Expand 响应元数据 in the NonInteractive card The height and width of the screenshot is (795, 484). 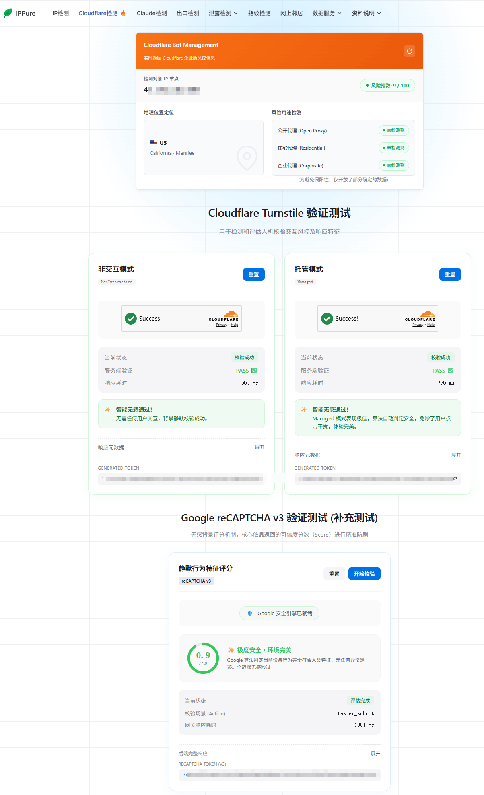click(x=260, y=447)
